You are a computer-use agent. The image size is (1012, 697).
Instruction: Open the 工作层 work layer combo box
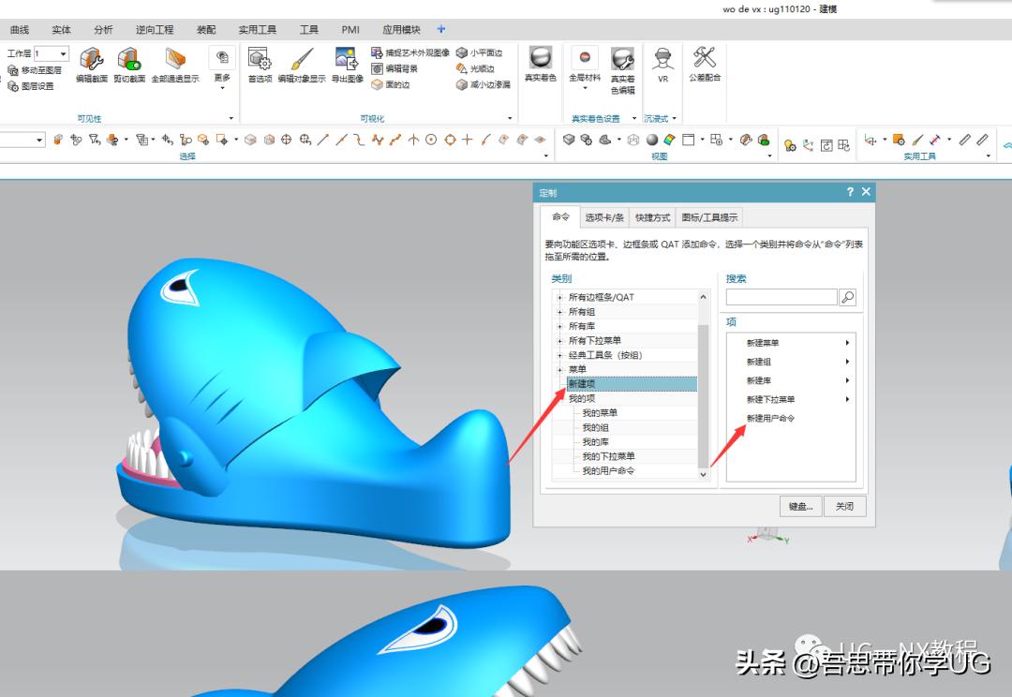click(52, 54)
